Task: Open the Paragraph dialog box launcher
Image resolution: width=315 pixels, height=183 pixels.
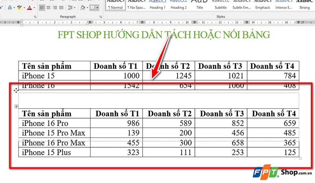Action: [101, 16]
